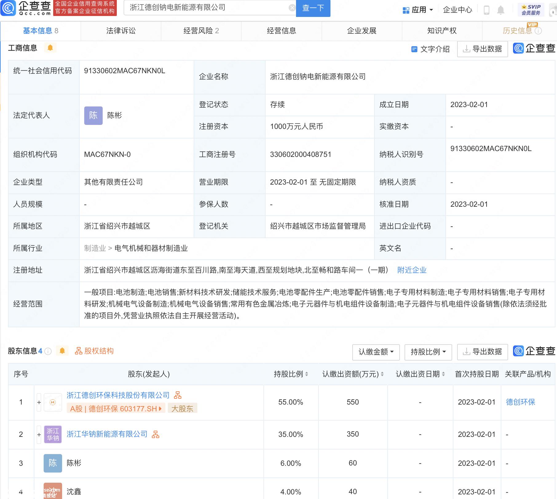
Task: Expand the 浙江德创环保科技 shareholder row
Action: tap(39, 402)
